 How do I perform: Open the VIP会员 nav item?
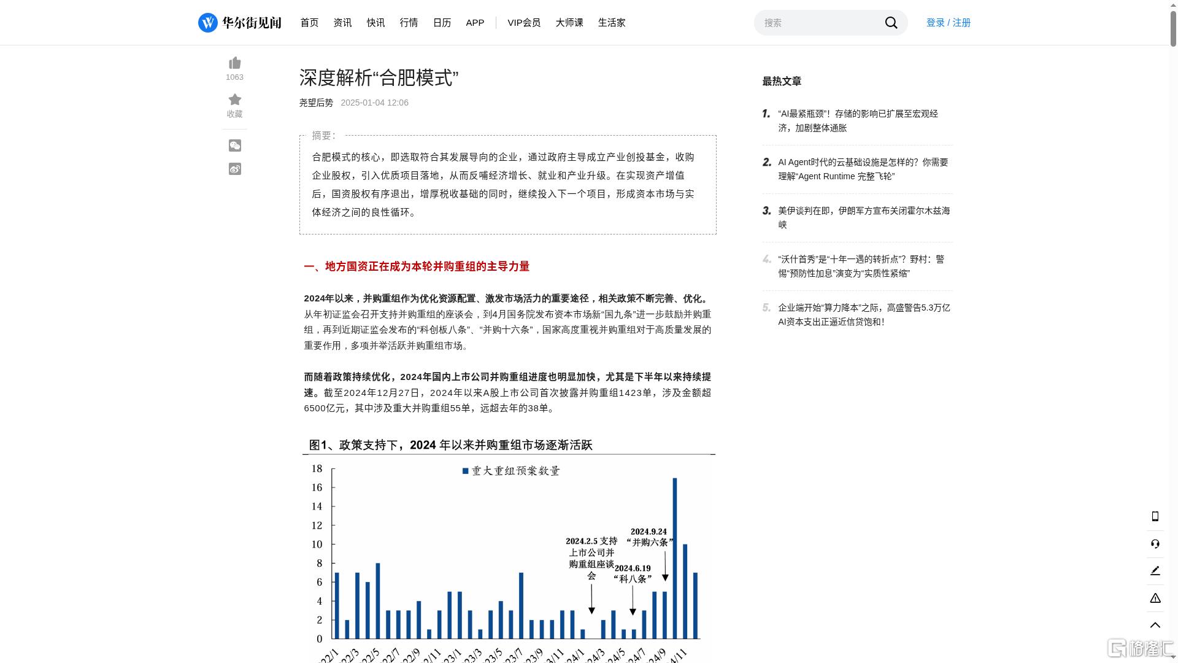tap(524, 23)
